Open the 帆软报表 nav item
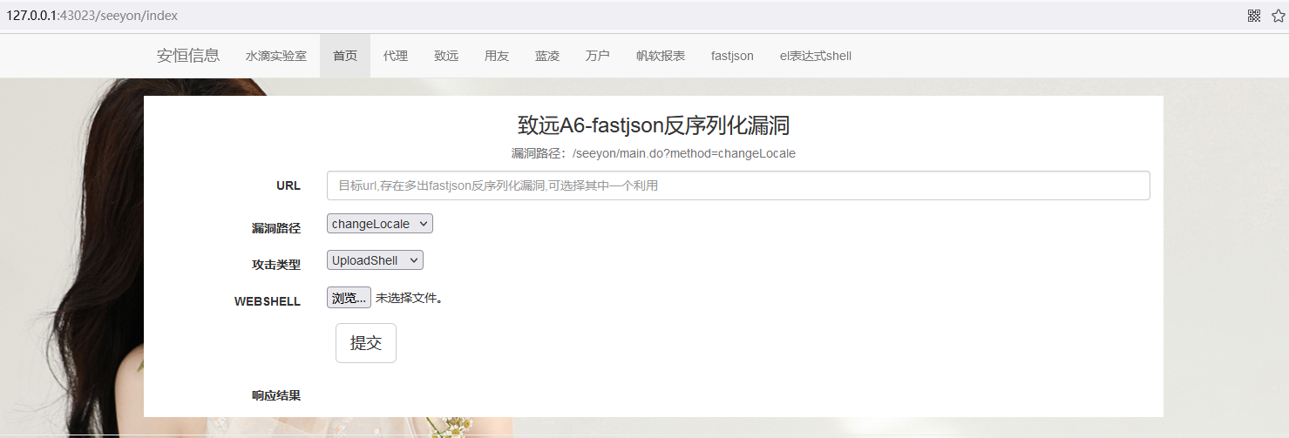The height and width of the screenshot is (438, 1289). [661, 56]
